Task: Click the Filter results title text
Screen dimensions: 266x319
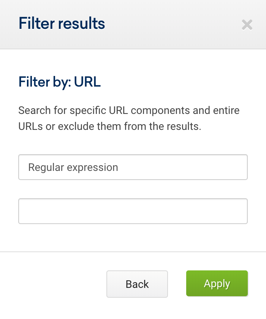Action: (x=62, y=23)
